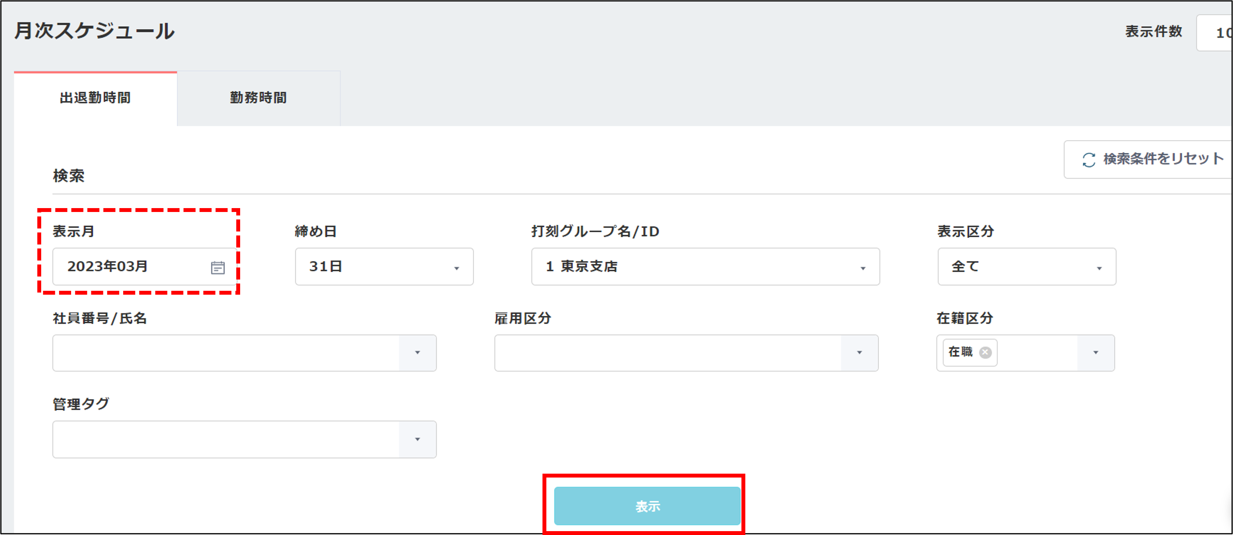Open 雇用区分 dropdown arrow
The height and width of the screenshot is (535, 1233).
[x=859, y=353]
